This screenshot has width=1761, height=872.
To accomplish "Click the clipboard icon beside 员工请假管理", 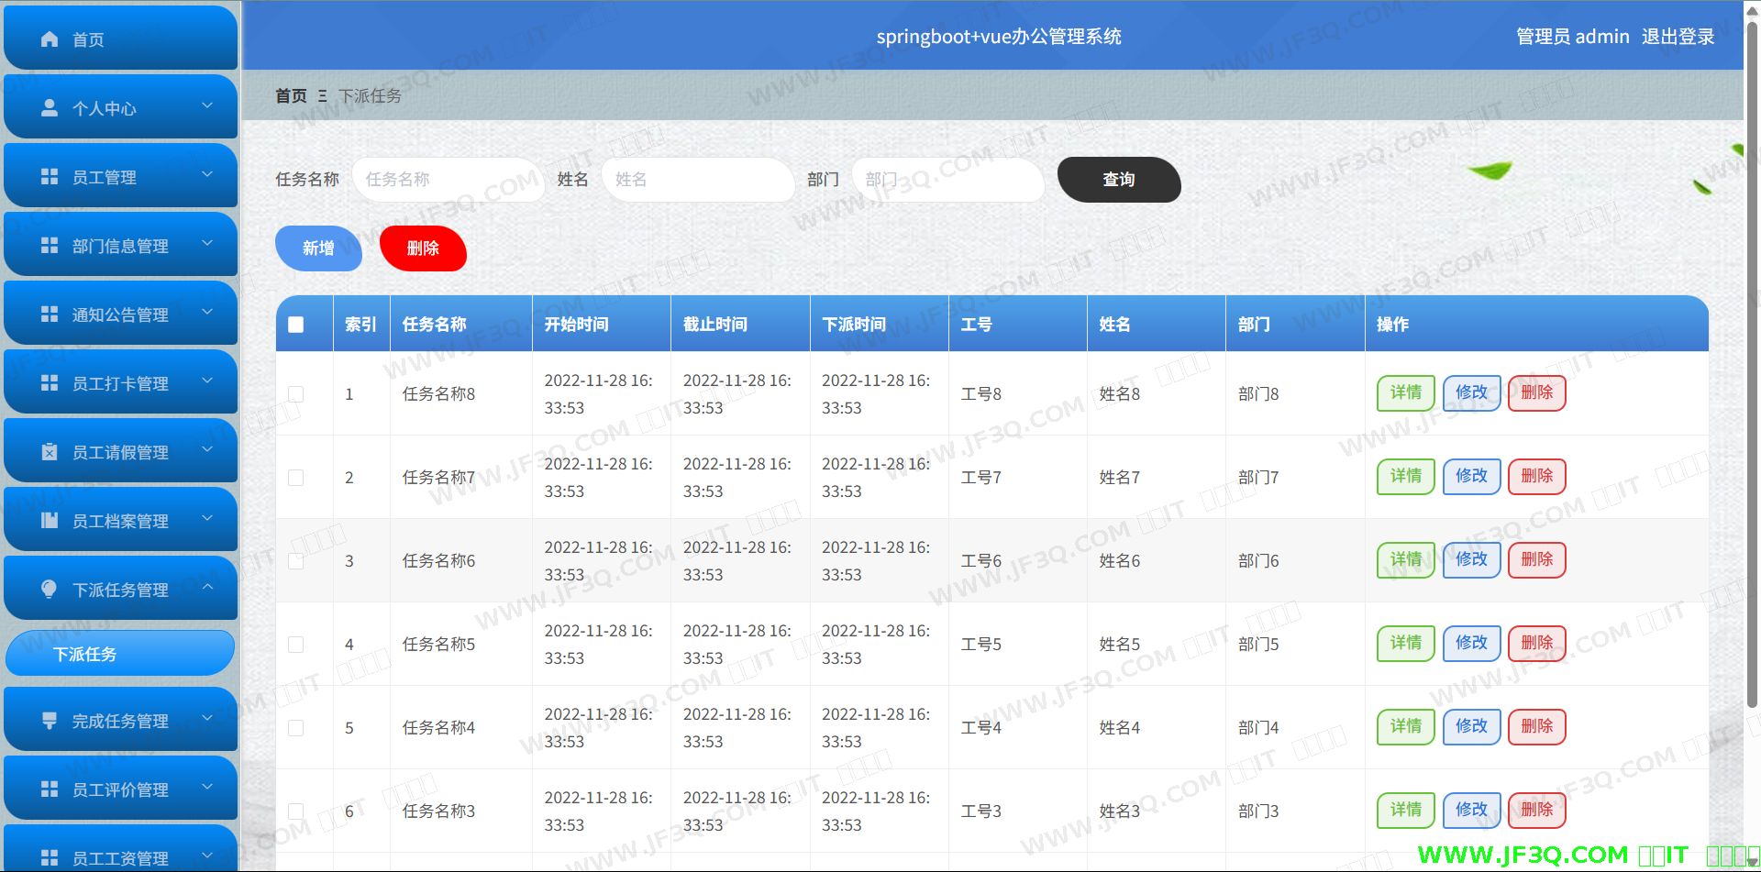I will [x=50, y=452].
